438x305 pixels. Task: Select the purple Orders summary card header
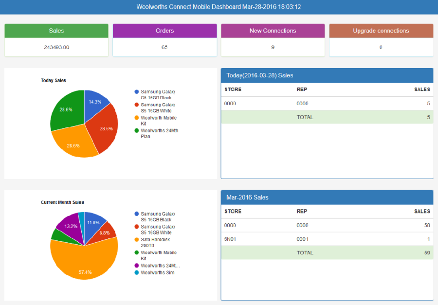coord(164,31)
